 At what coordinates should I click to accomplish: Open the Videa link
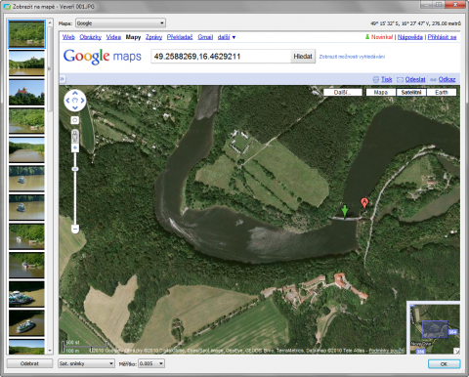click(113, 37)
